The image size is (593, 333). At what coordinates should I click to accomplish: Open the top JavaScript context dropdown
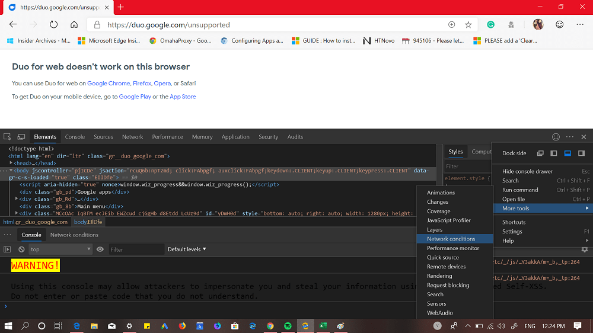point(60,249)
